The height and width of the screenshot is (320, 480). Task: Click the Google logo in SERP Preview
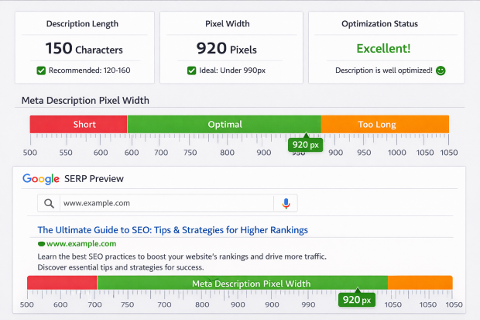[41, 179]
